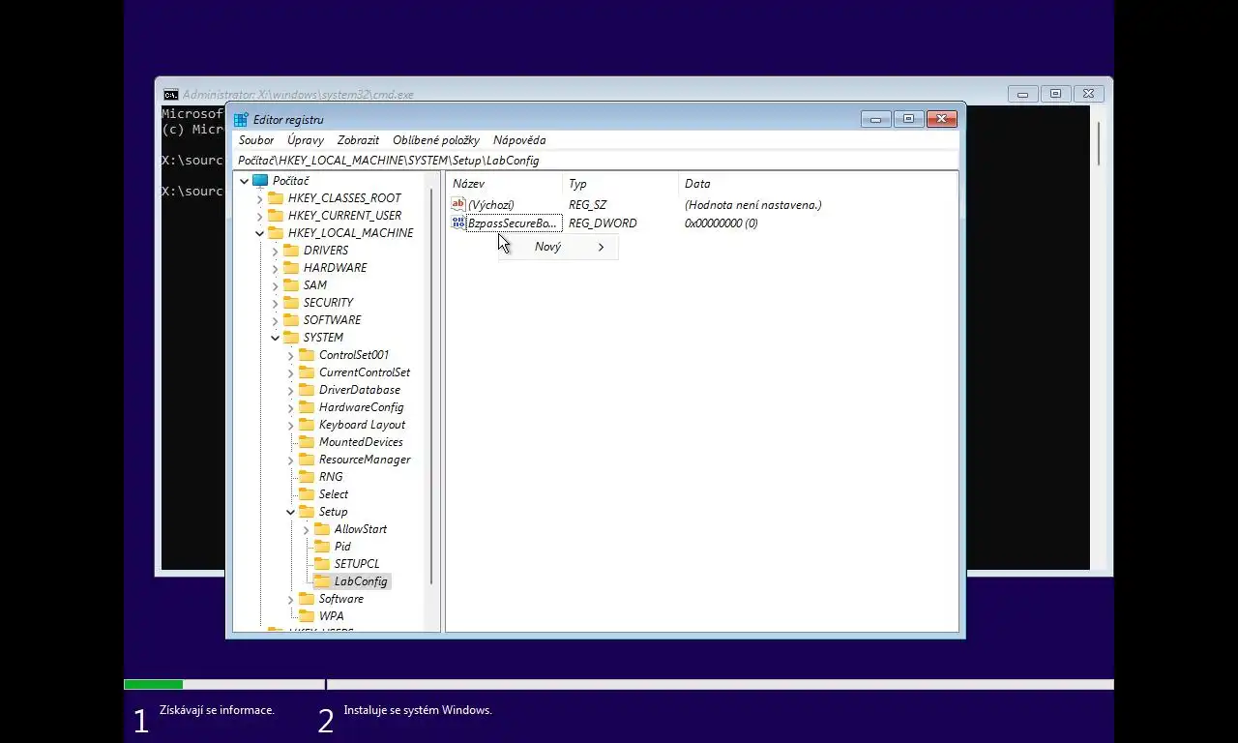The width and height of the screenshot is (1238, 743).
Task: Click the HARDWARE folder icon
Action: pyautogui.click(x=291, y=268)
